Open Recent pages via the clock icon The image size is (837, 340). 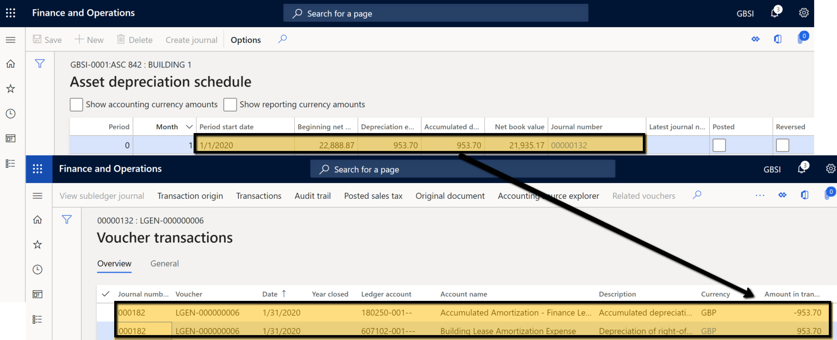click(x=10, y=114)
